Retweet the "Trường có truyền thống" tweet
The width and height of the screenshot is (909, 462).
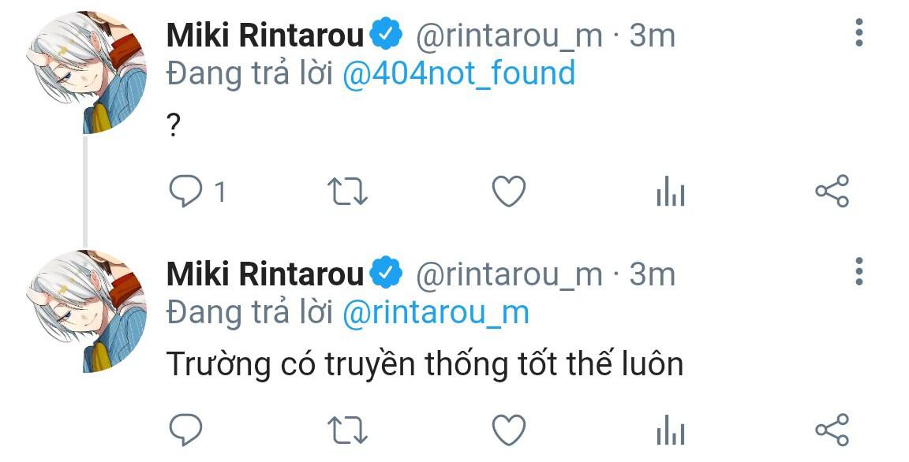pyautogui.click(x=347, y=430)
